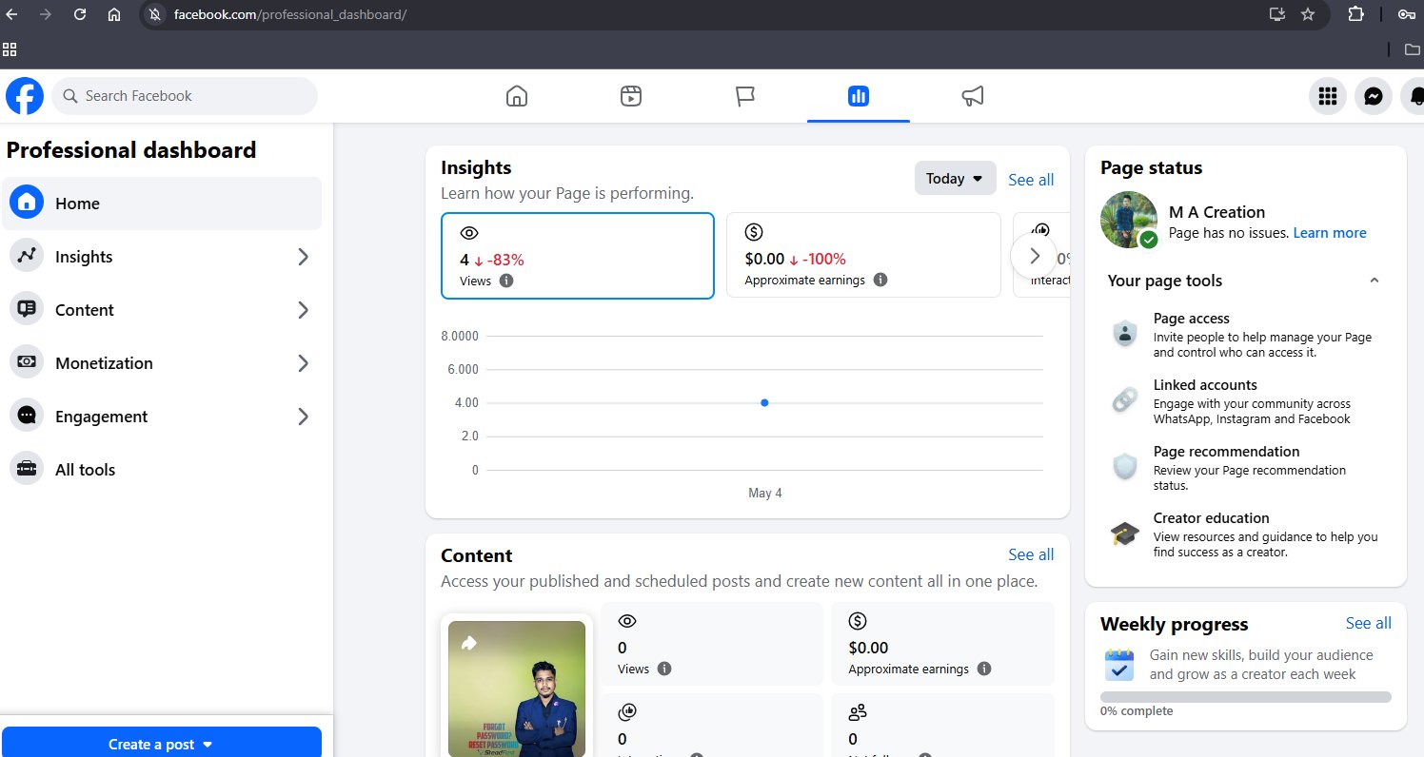Collapse the Your page tools section

point(1374,281)
